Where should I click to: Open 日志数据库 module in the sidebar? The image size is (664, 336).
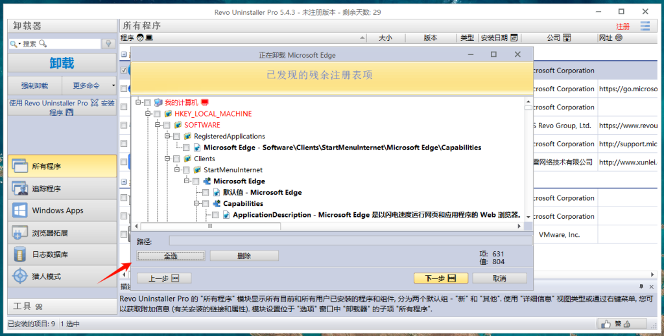click(62, 254)
